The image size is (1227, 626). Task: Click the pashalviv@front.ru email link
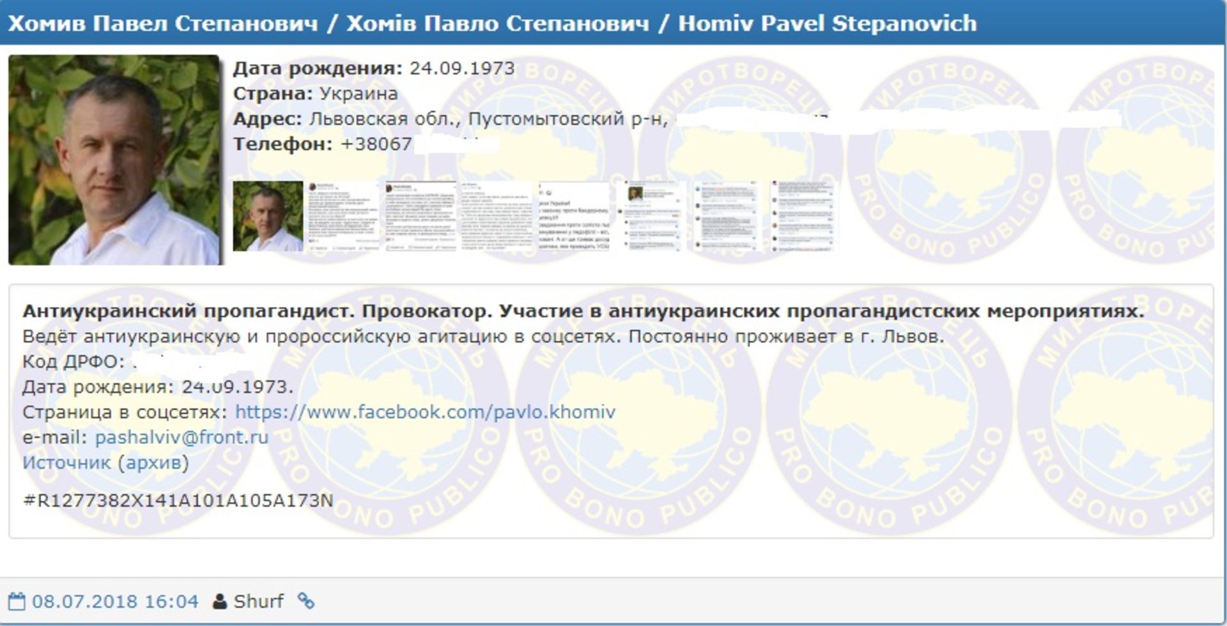181,438
